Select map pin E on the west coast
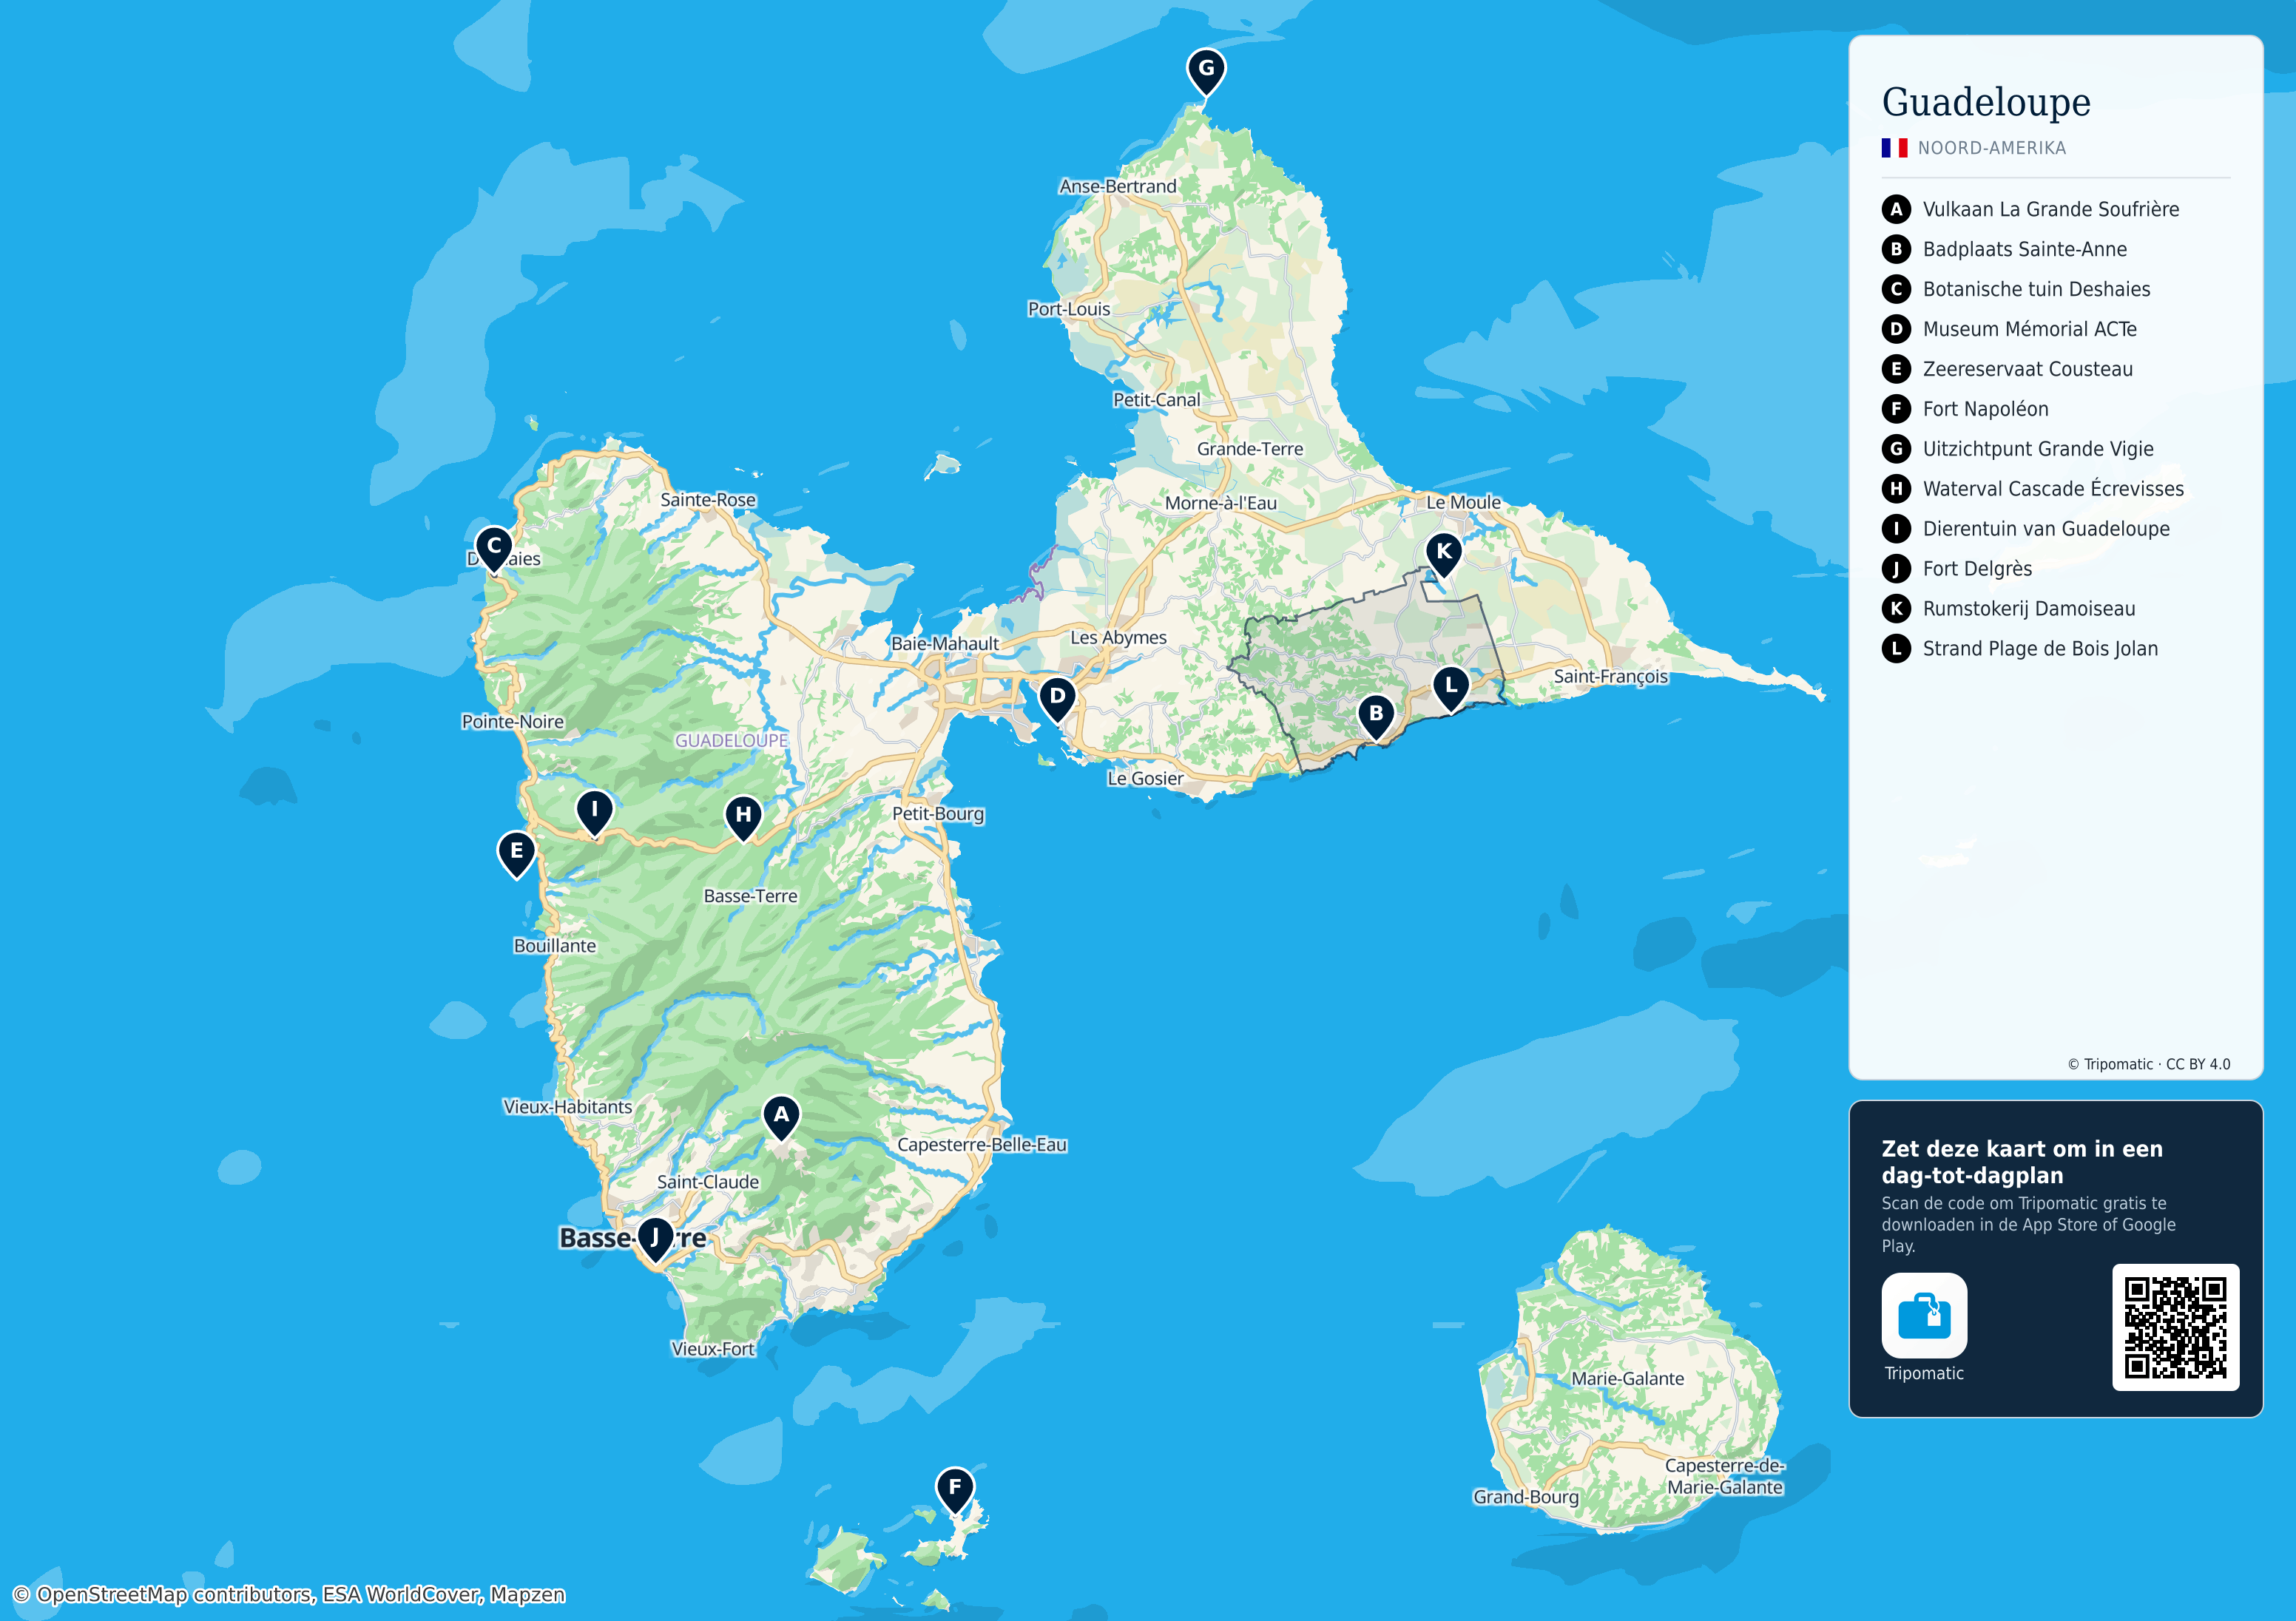The height and width of the screenshot is (1621, 2296). pos(517,854)
